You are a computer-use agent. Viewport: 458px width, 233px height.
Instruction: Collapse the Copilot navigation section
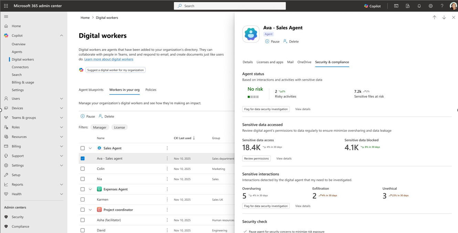click(61, 35)
